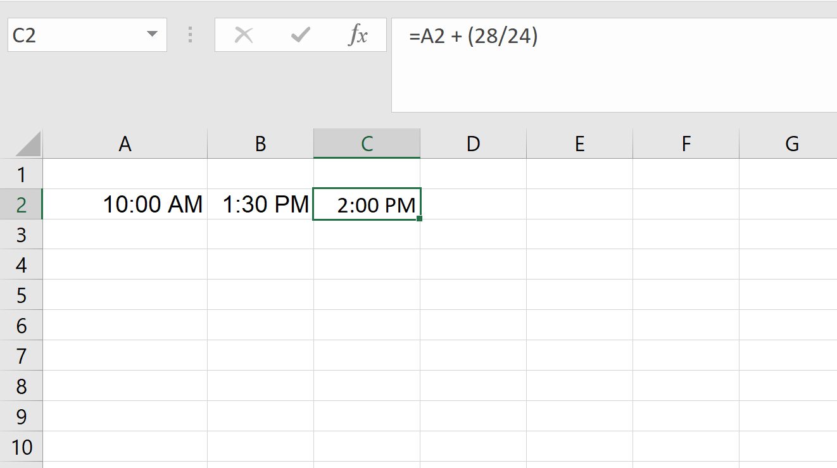Click the Cancel X icon in formula bar
Image resolution: width=837 pixels, height=468 pixels.
pyautogui.click(x=244, y=35)
